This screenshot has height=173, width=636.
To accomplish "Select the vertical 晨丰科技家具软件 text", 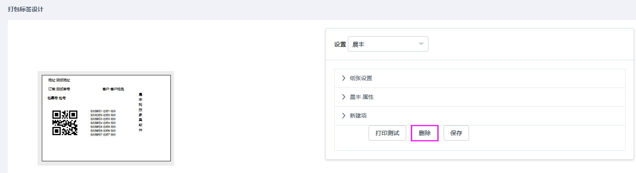I will 140,112.
